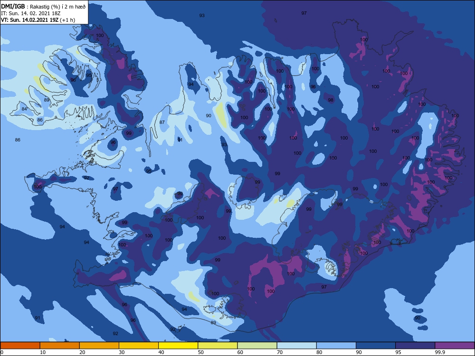Click the golden 30–40 legend swatch

coord(139,346)
